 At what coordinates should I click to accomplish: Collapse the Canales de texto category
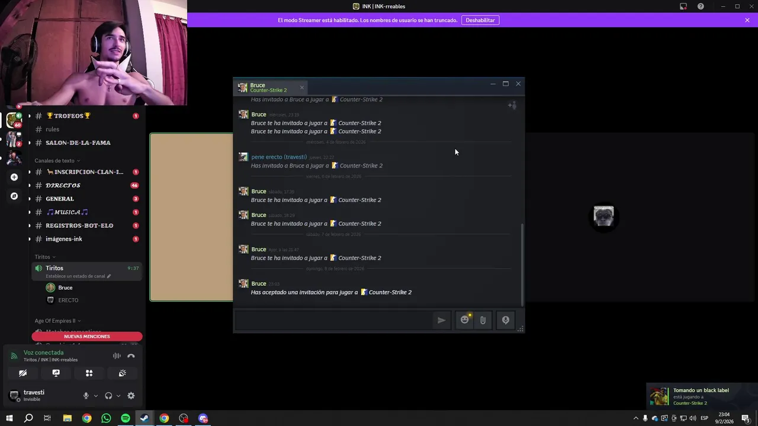click(57, 160)
